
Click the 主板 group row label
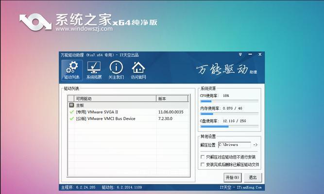pos(80,105)
